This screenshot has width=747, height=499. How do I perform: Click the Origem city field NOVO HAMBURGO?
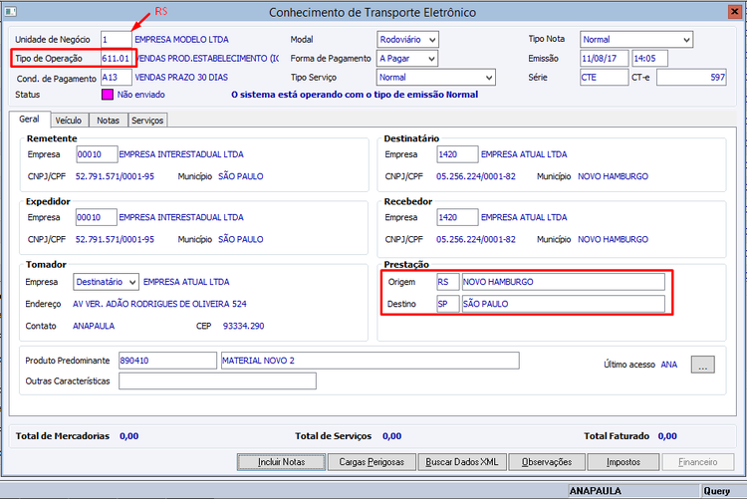click(563, 282)
